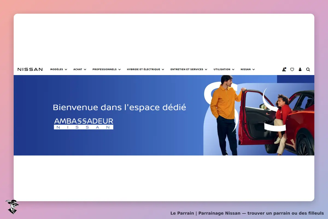Open the user account profile icon
Viewport: 328px width, 219px height.
click(x=300, y=70)
